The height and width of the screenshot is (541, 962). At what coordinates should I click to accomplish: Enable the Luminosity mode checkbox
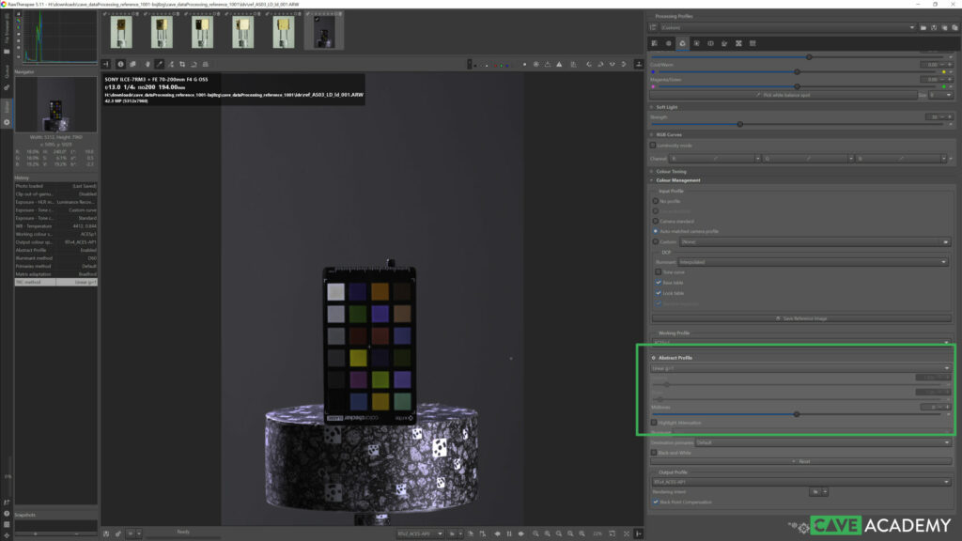point(654,145)
